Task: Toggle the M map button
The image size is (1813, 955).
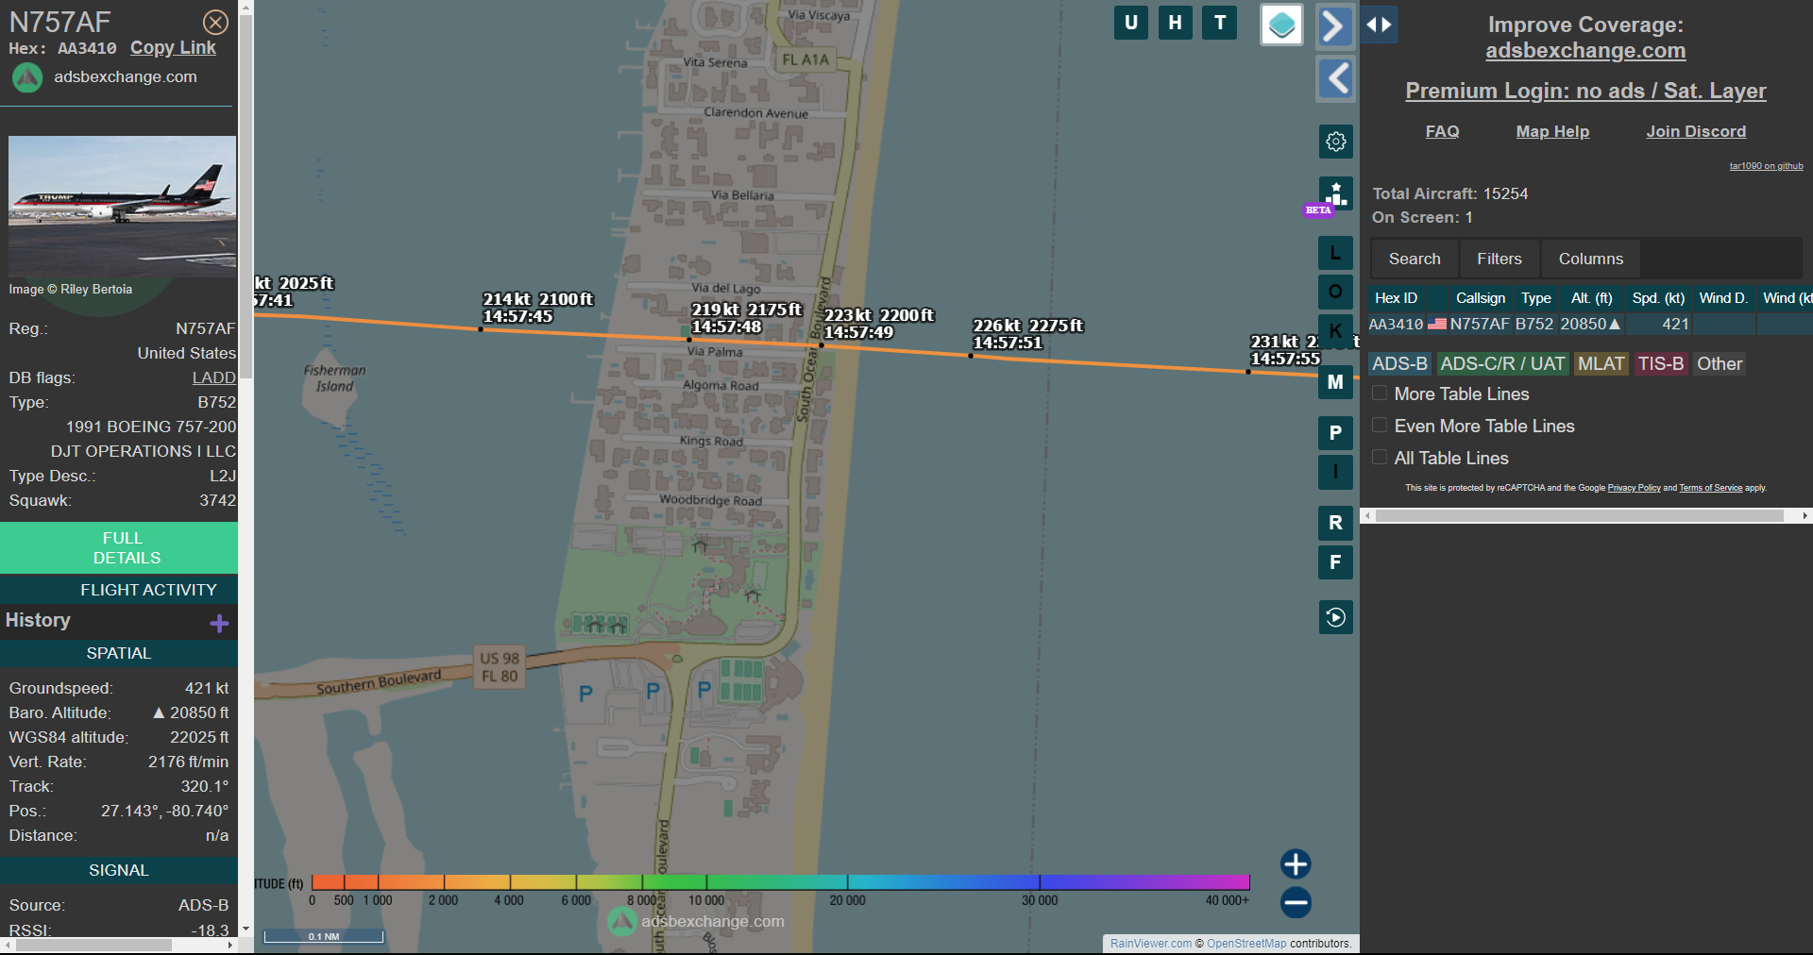Action: [x=1335, y=382]
